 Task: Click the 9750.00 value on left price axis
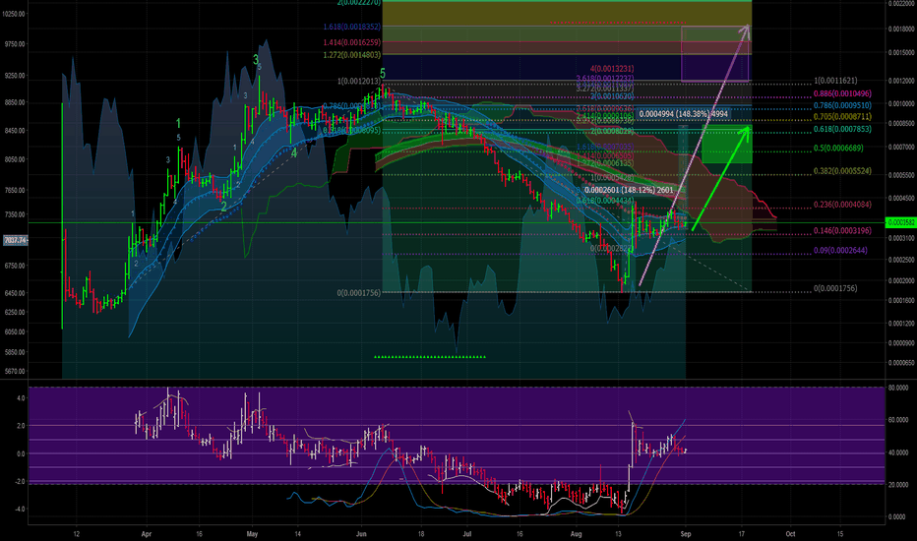[x=15, y=44]
